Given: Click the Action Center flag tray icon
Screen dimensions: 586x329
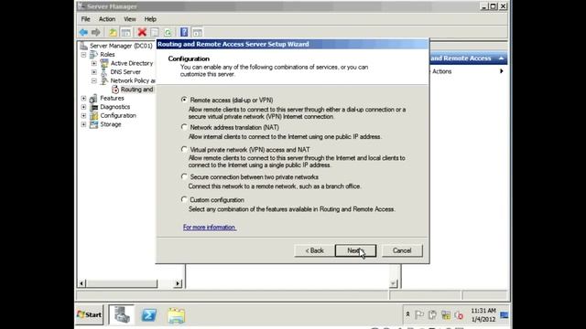Looking at the screenshot, I should [x=419, y=315].
